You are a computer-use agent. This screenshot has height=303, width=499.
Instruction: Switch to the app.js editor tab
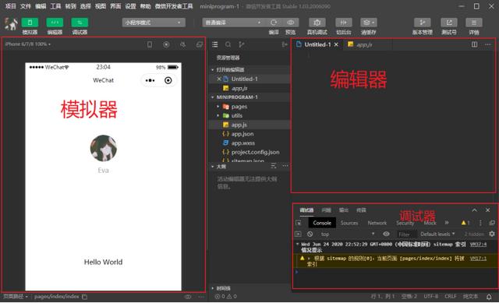click(x=360, y=44)
